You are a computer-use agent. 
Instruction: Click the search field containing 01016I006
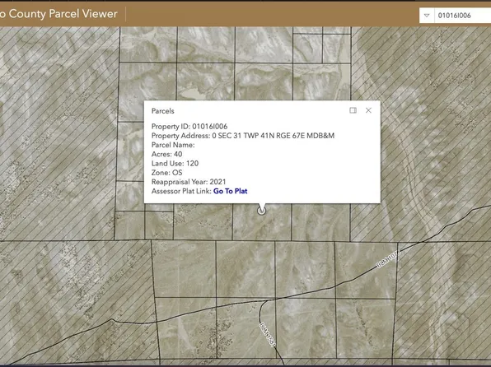[462, 16]
